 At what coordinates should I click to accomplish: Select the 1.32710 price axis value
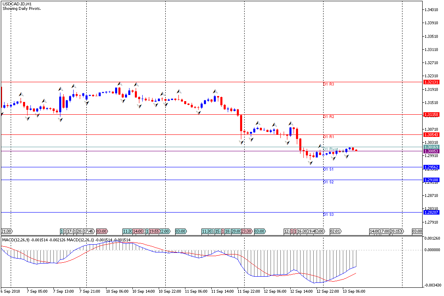(x=431, y=63)
